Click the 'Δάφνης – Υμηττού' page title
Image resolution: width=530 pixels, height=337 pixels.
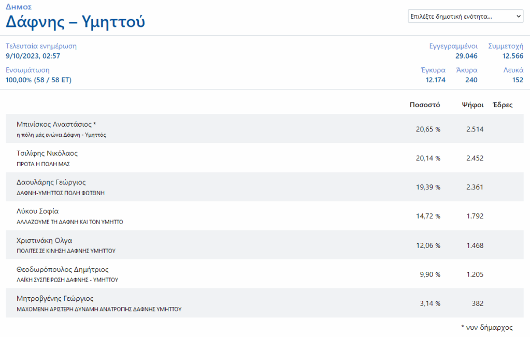[x=75, y=22]
